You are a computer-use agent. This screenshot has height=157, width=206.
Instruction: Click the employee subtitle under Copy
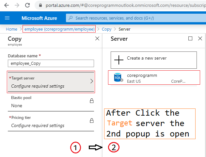coord(15,45)
